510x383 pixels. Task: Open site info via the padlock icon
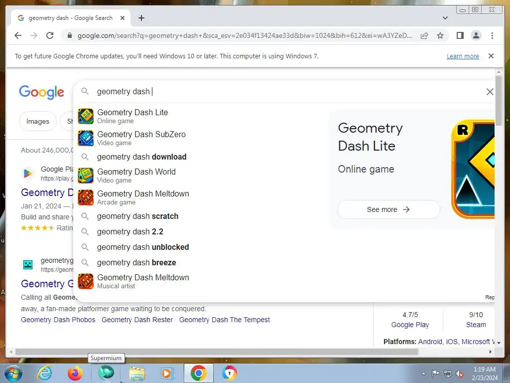(x=69, y=35)
